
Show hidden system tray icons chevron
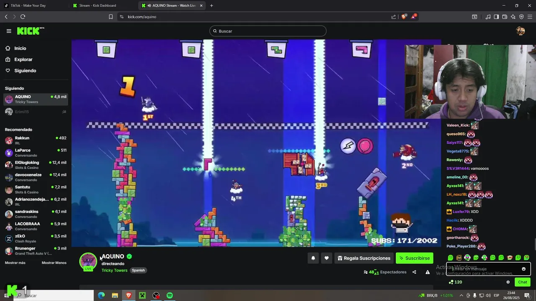coord(461,296)
